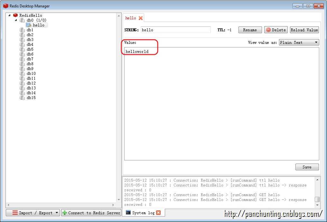Click log panel scroll down arrow
Image resolution: width=327 pixels, height=222 pixels.
(317, 205)
